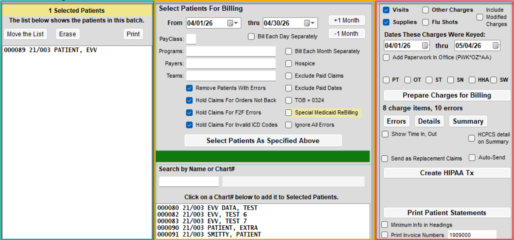Click the Erase button
This screenshot has width=514, height=240.
tap(68, 34)
